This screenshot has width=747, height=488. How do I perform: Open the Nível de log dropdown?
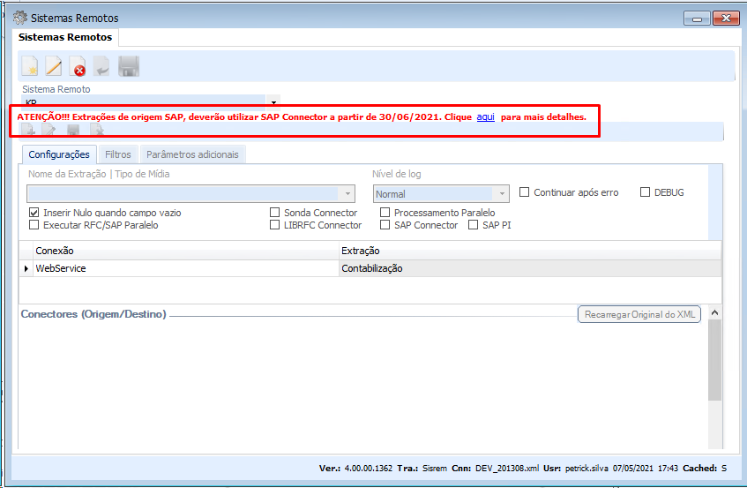pos(502,193)
